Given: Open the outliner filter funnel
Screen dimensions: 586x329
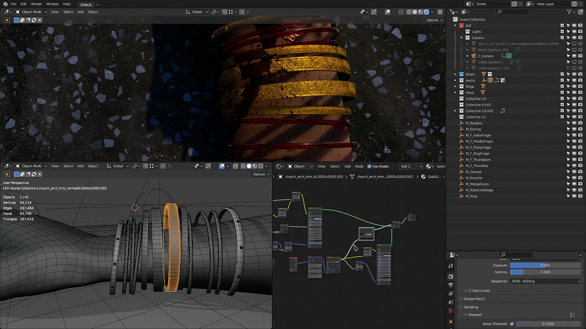Looking at the screenshot, I should point(570,12).
